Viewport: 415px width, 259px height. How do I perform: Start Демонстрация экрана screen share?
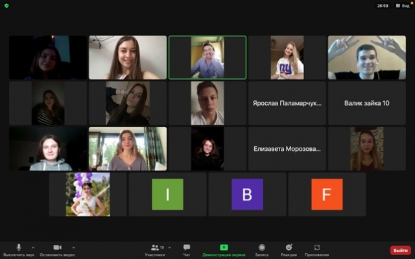pyautogui.click(x=224, y=250)
